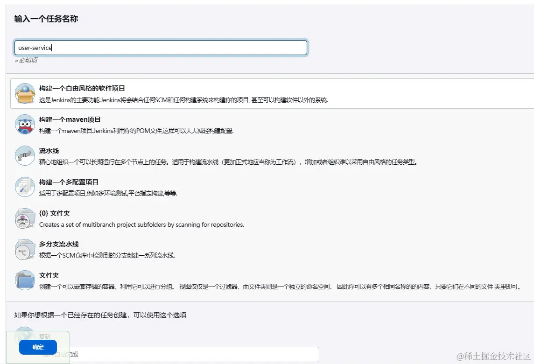This screenshot has width=534, height=364.
Task: Click the multibranch pipeline (多分支流水线) icon
Action: tap(25, 250)
